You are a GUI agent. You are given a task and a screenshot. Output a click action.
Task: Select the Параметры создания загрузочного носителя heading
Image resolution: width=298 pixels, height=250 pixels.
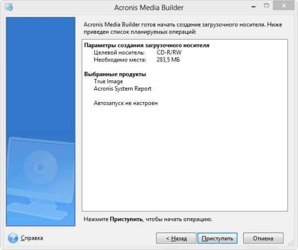(147, 46)
